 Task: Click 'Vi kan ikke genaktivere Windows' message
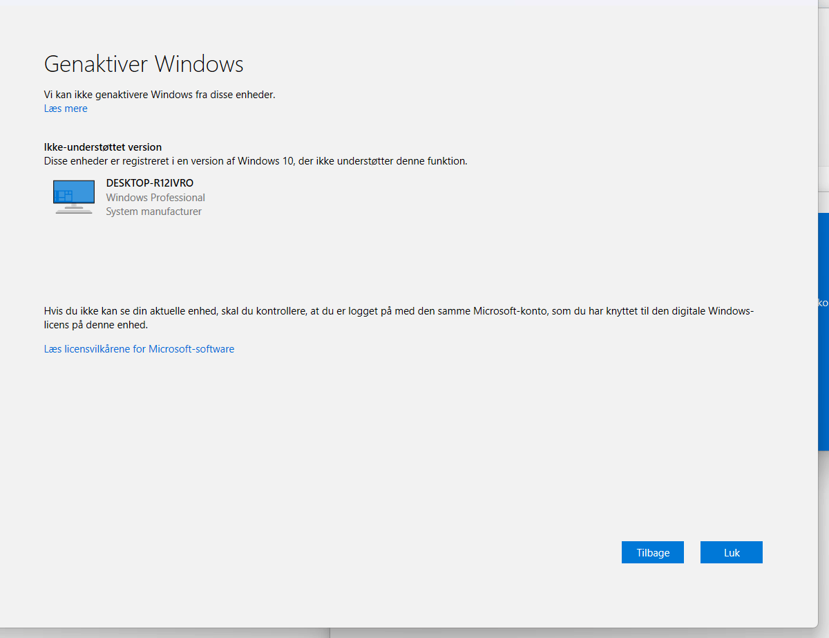(x=160, y=95)
